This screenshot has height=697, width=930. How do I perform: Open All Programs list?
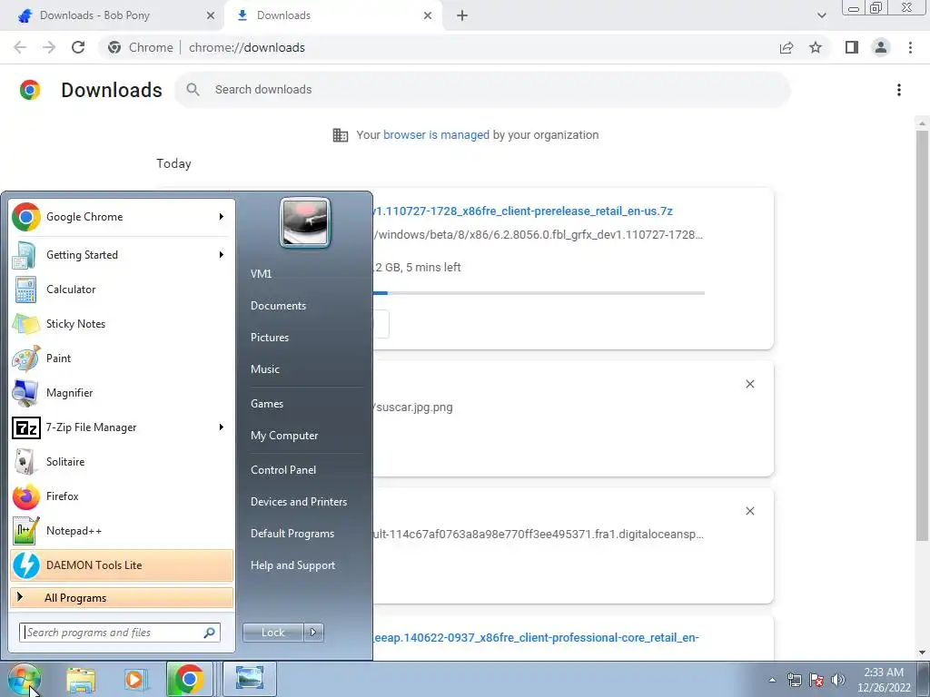(x=122, y=597)
